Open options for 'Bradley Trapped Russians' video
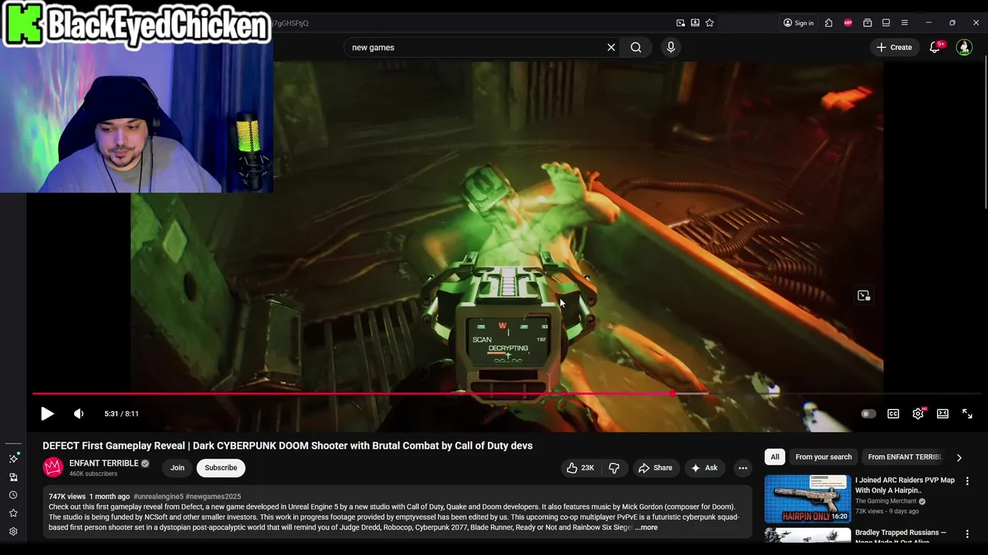Image resolution: width=988 pixels, height=555 pixels. point(967,533)
